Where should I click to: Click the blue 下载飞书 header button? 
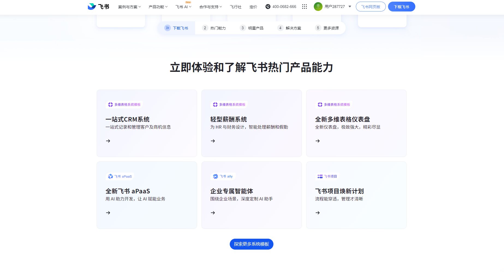click(x=401, y=7)
